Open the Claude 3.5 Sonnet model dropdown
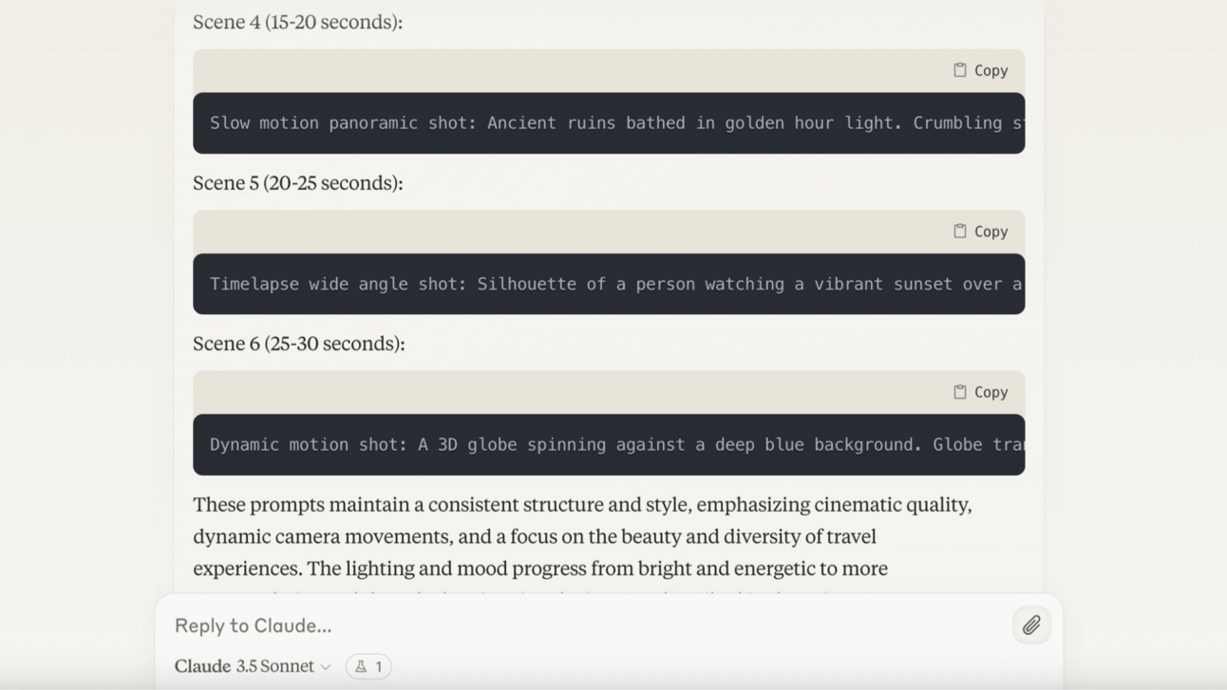 (x=253, y=666)
